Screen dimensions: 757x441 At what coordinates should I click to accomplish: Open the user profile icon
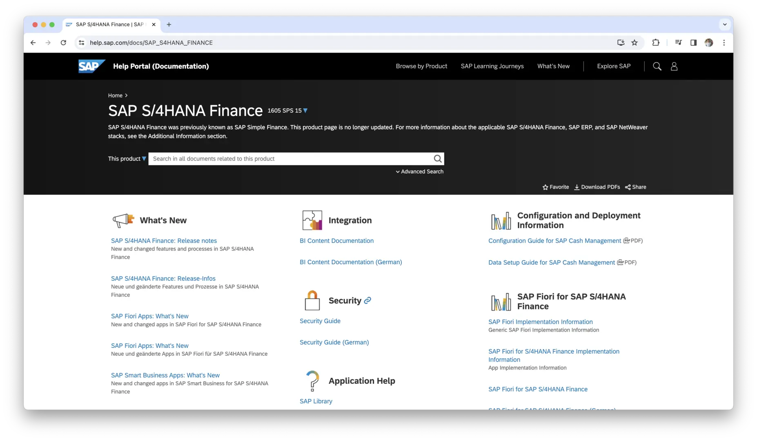674,66
